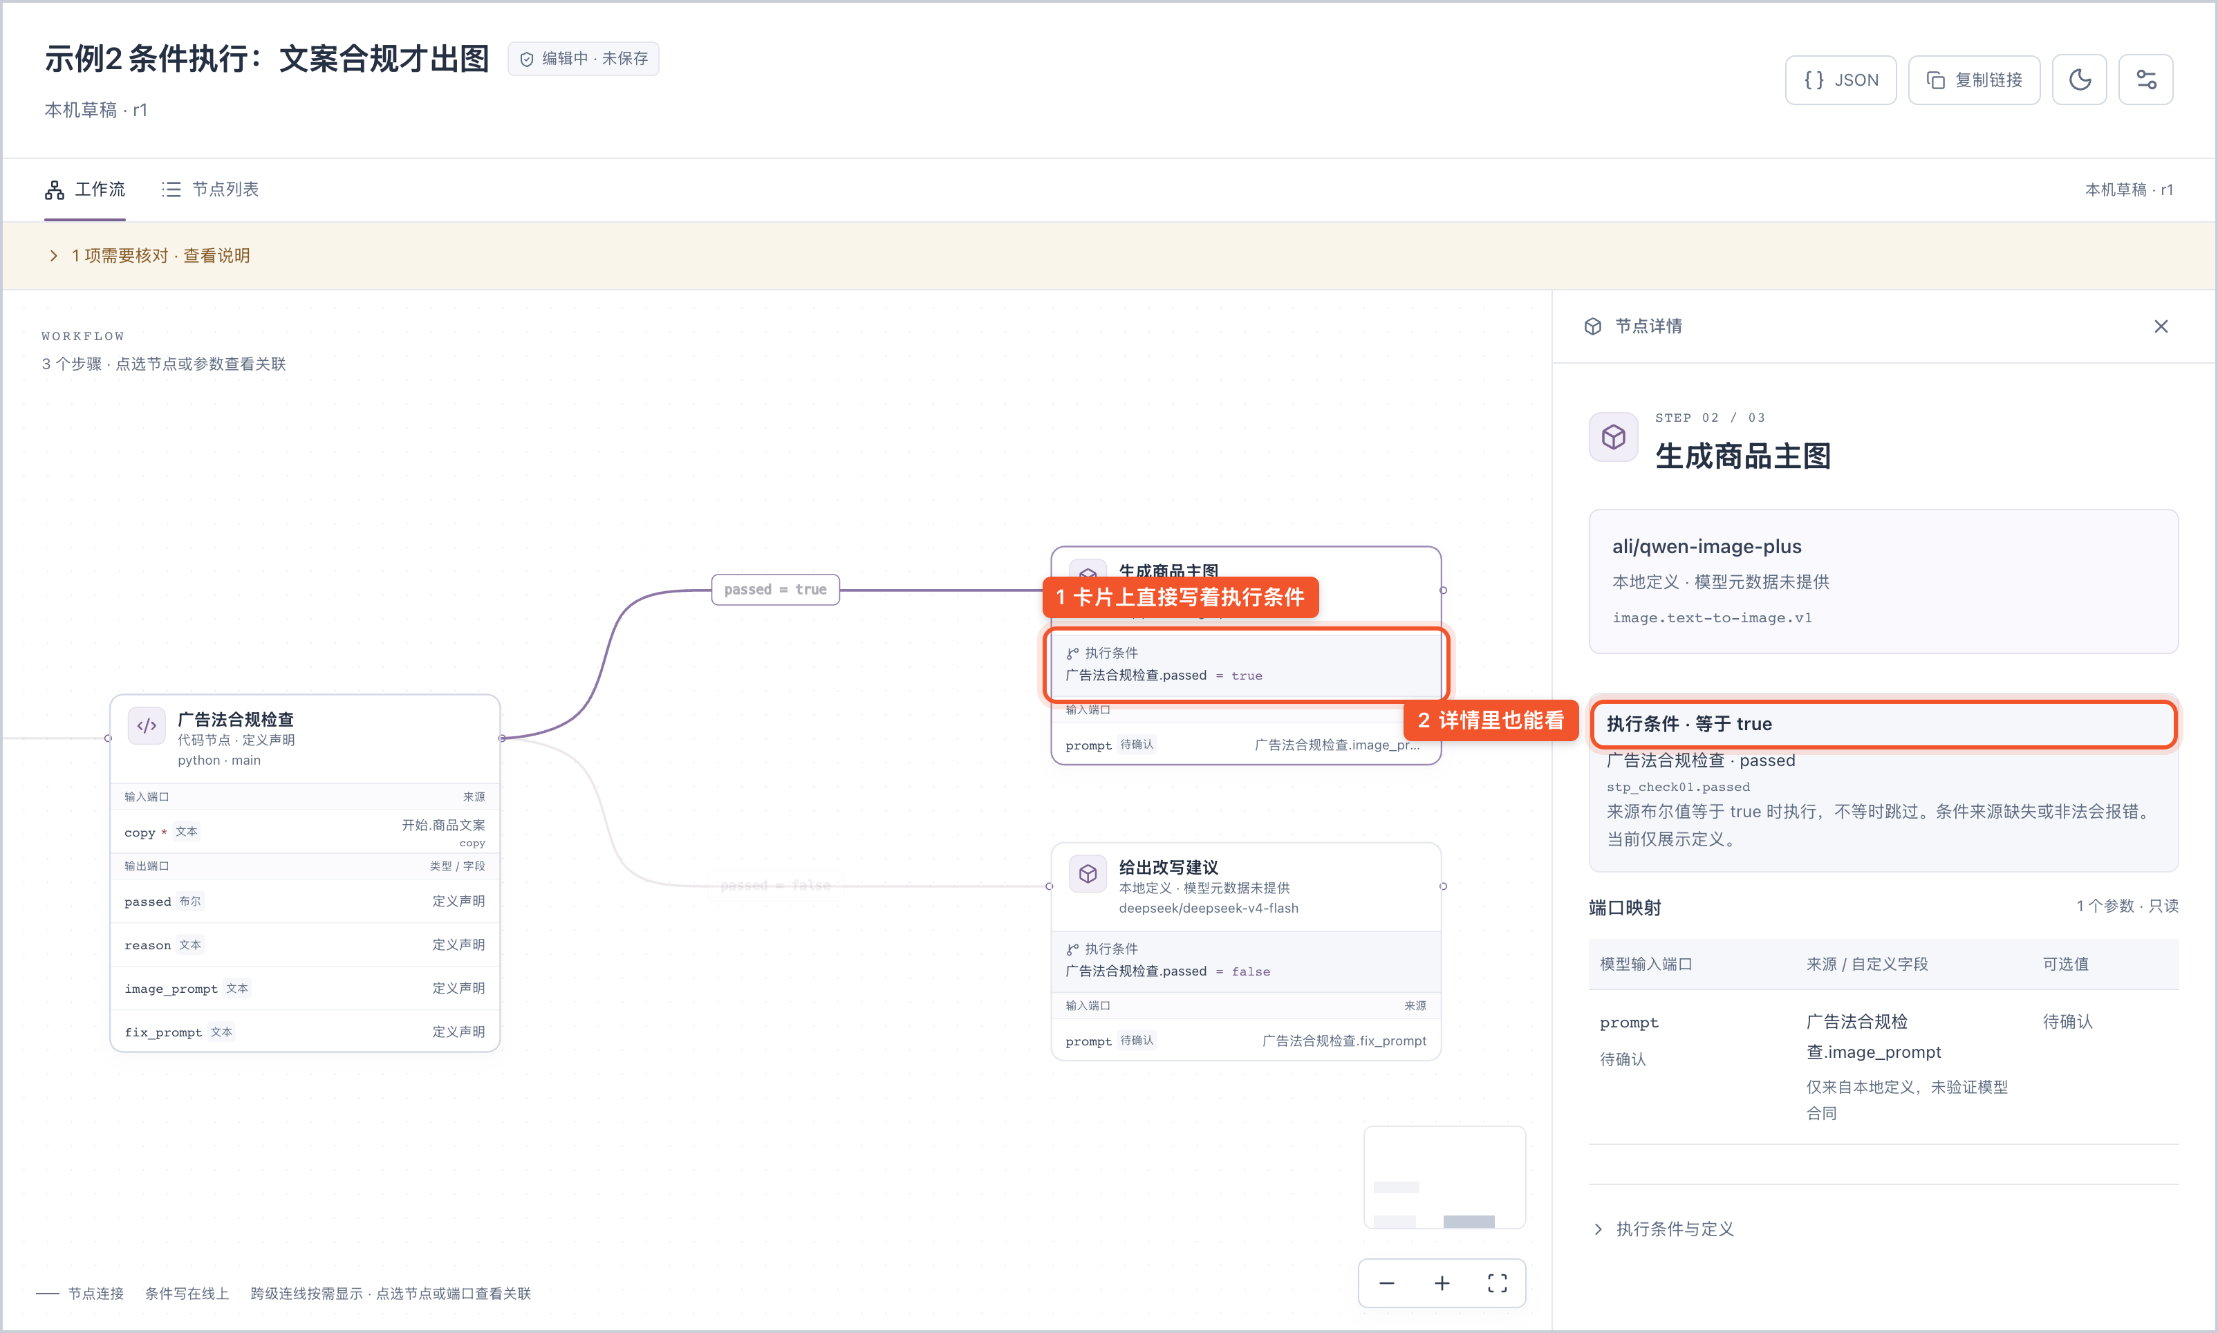Screen dimensions: 2218x1333
Task: Click the passed output port row
Action: 304,901
